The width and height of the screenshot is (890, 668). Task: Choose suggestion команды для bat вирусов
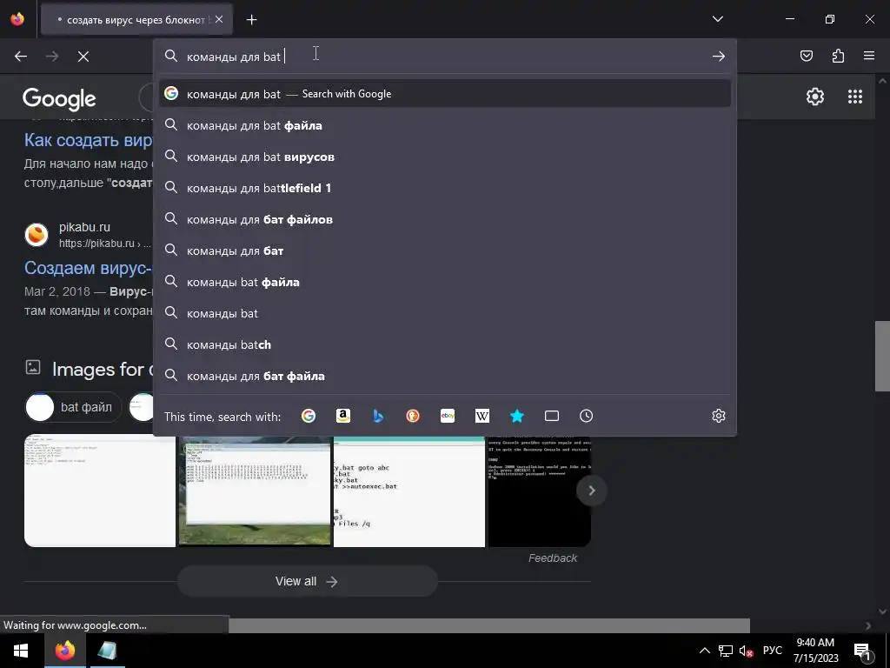pyautogui.click(x=444, y=157)
